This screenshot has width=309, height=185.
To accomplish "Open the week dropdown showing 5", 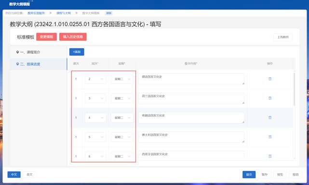I will point(95,137).
